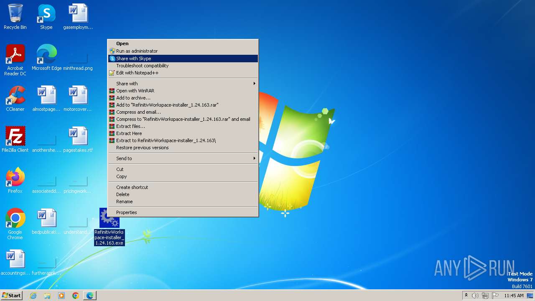Select Cut from context menu
The image size is (535, 301).
(183, 169)
